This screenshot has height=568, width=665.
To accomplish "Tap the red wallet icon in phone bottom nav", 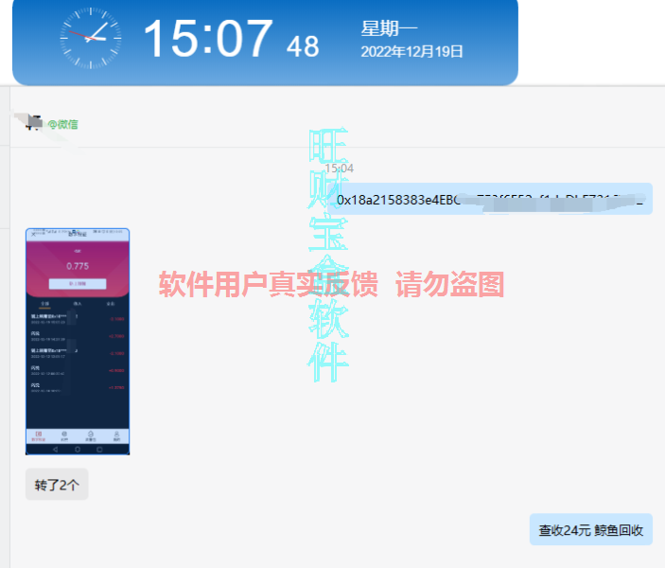I will pos(39,435).
